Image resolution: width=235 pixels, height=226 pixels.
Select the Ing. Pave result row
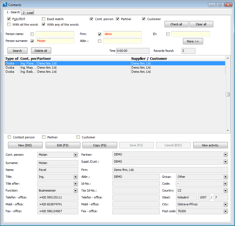pyautogui.click(x=115, y=63)
